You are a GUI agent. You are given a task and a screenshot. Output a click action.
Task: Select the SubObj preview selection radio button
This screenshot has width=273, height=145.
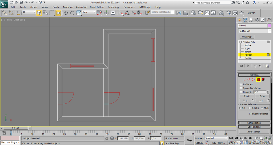pos(250,108)
